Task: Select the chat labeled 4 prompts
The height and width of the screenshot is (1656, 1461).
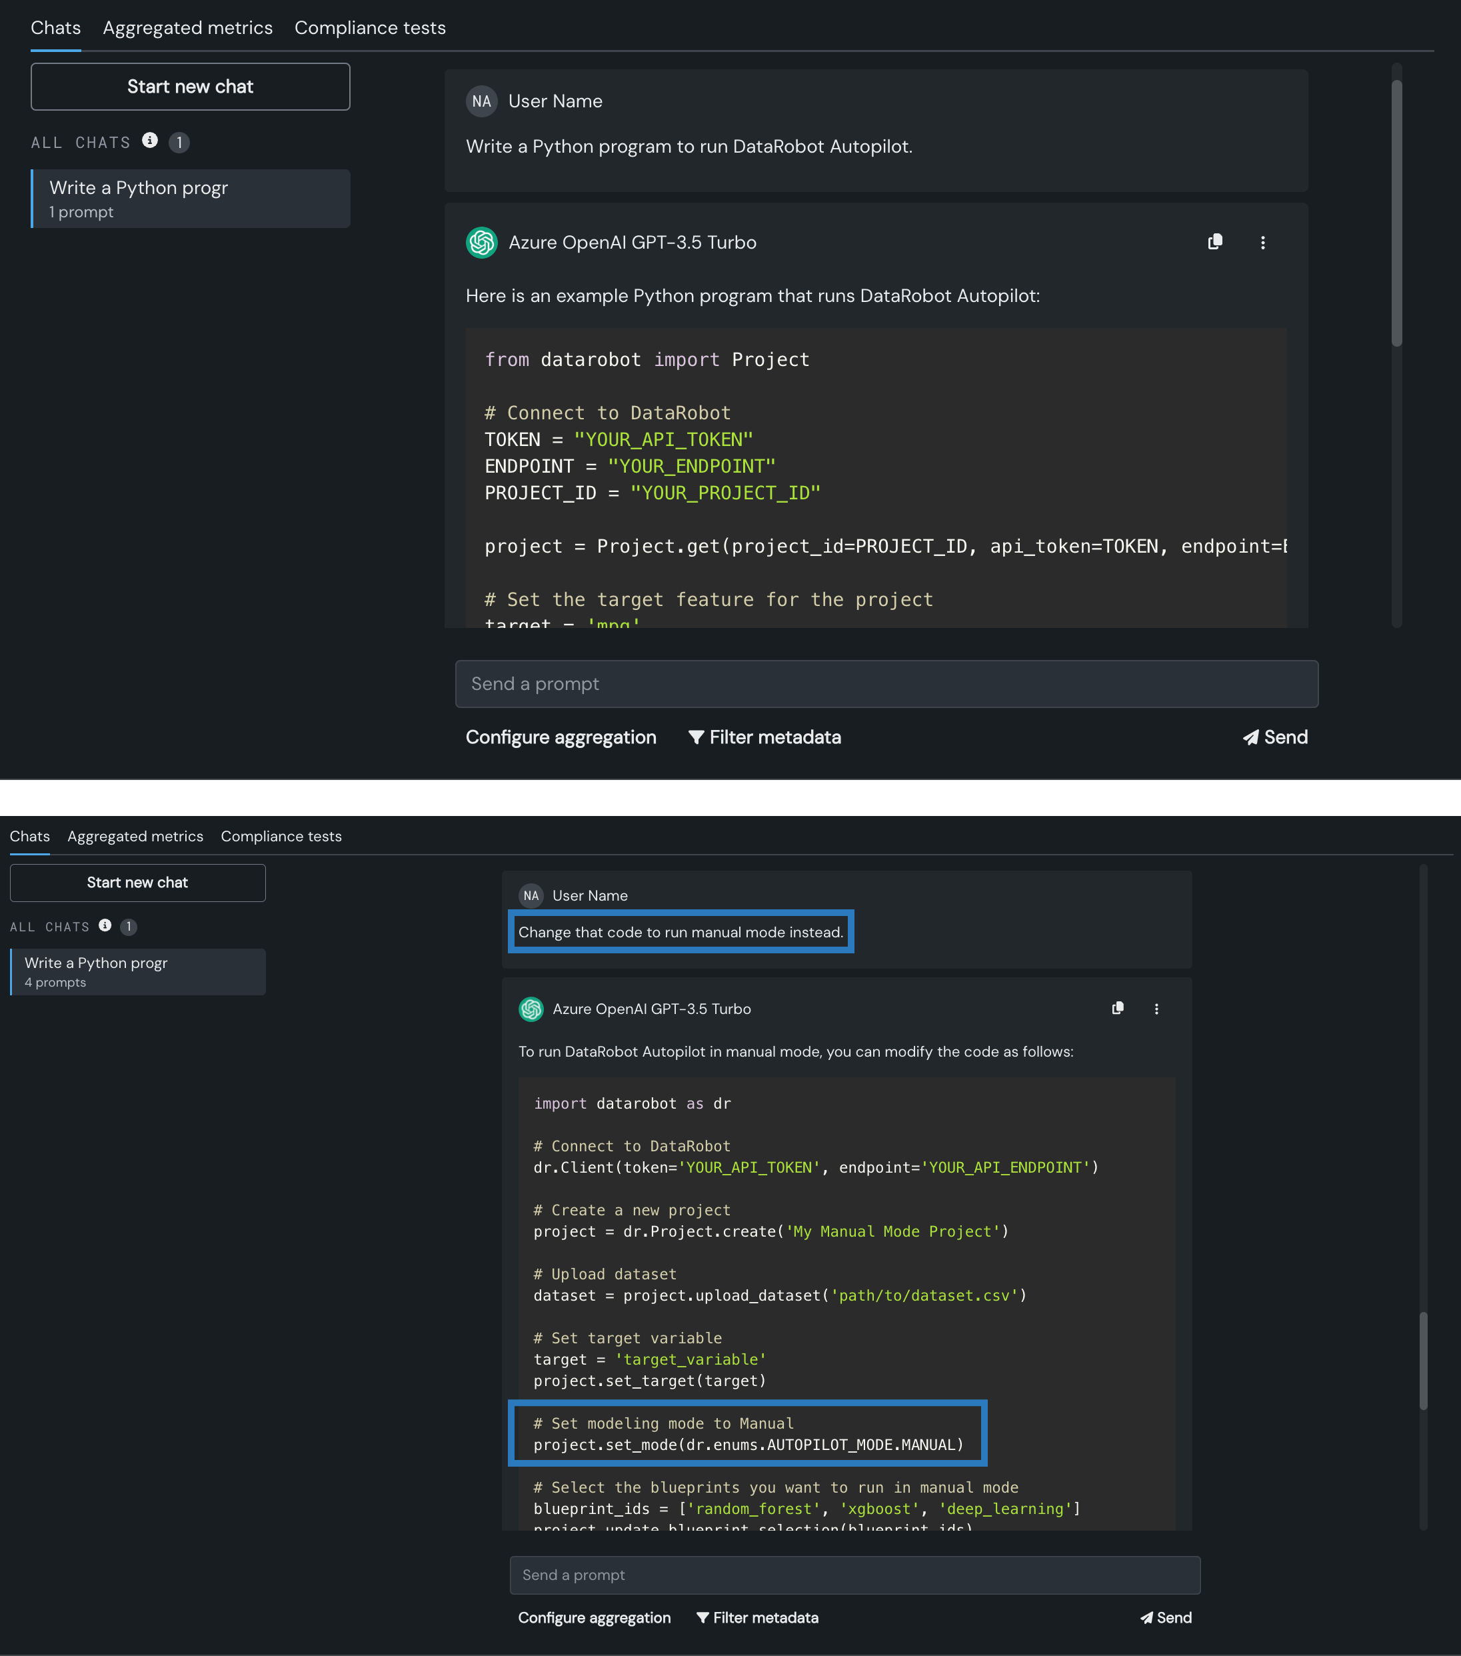Action: [x=138, y=971]
